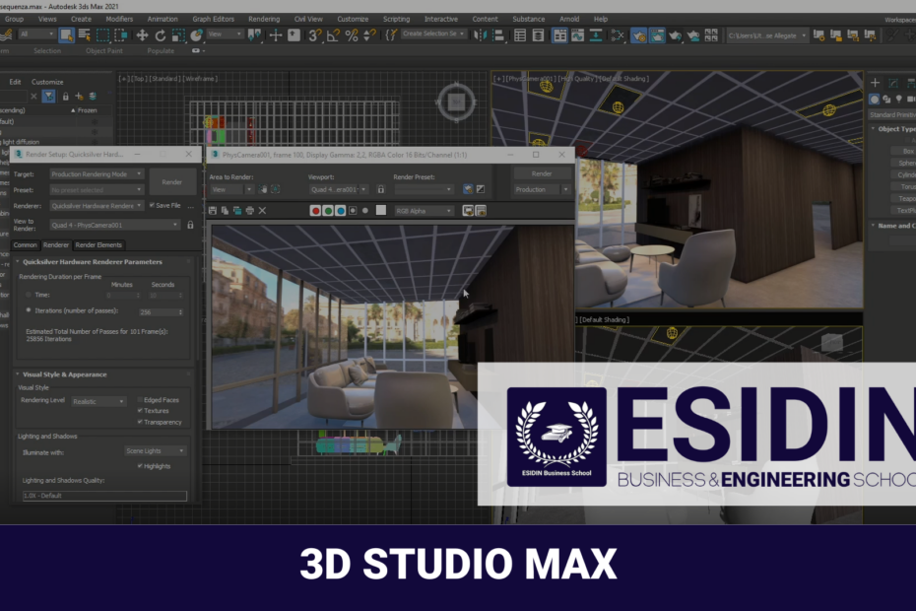This screenshot has width=916, height=611.
Task: Clear the rendered frame with the X icon
Action: click(262, 210)
